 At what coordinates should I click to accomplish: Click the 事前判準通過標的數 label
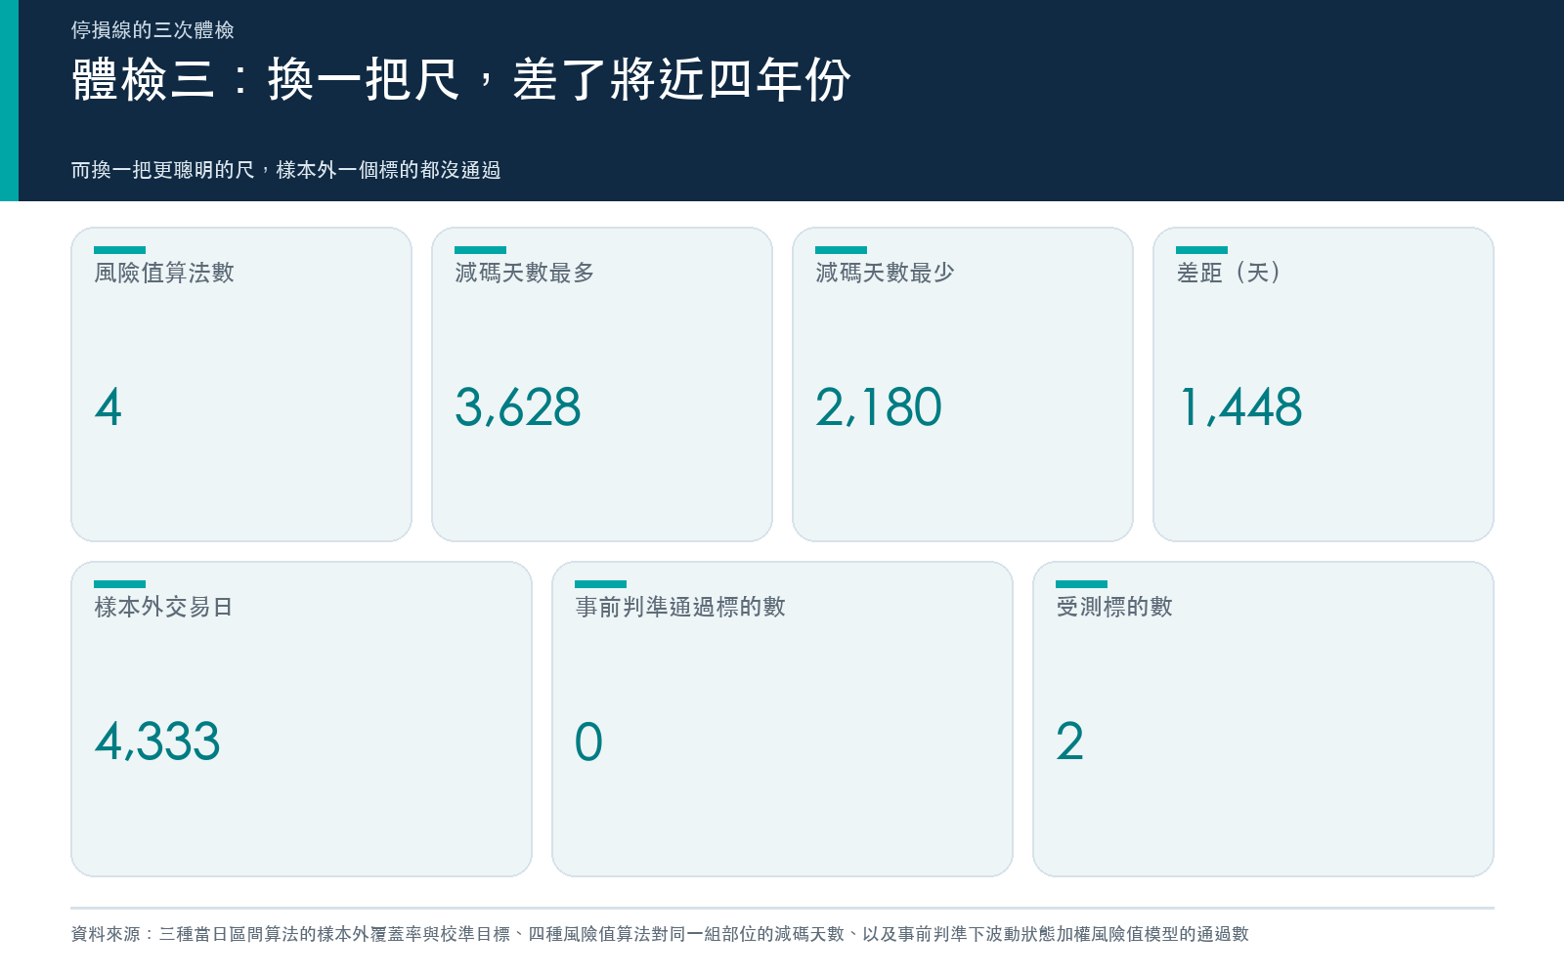680,607
